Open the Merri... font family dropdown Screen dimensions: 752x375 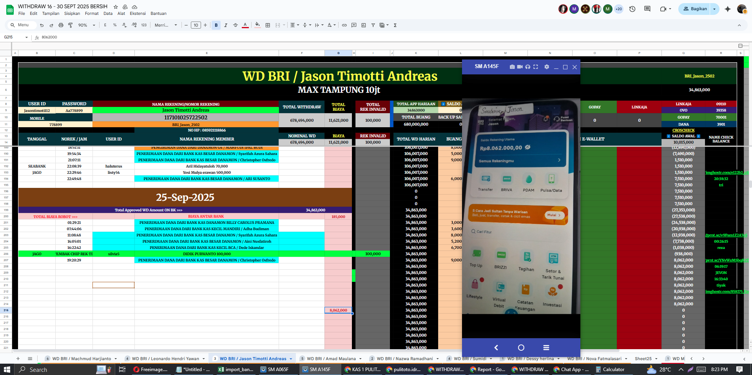tap(166, 25)
